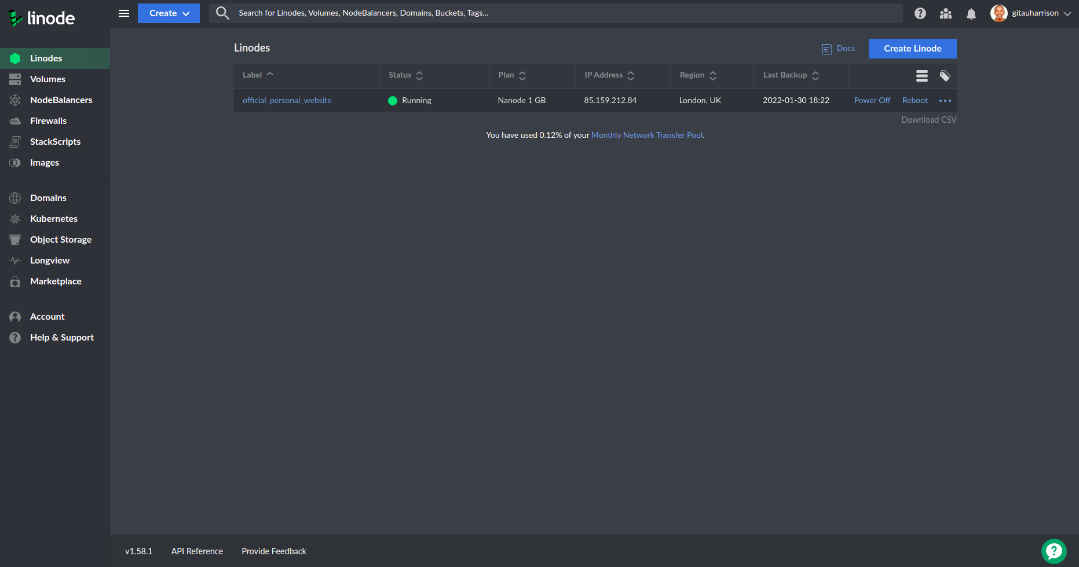Open the Community icon in top bar
The height and width of the screenshot is (567, 1079).
pyautogui.click(x=946, y=13)
